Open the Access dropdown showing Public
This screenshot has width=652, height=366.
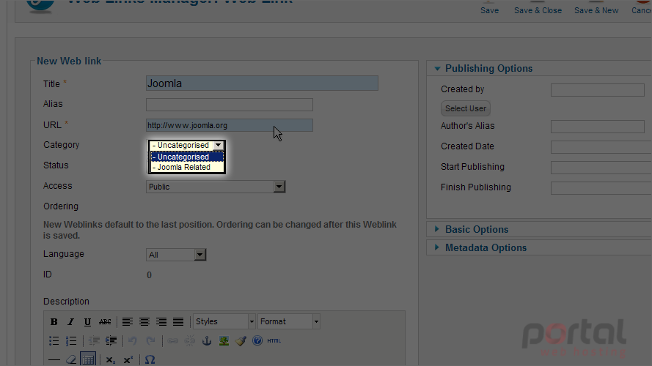coord(216,187)
